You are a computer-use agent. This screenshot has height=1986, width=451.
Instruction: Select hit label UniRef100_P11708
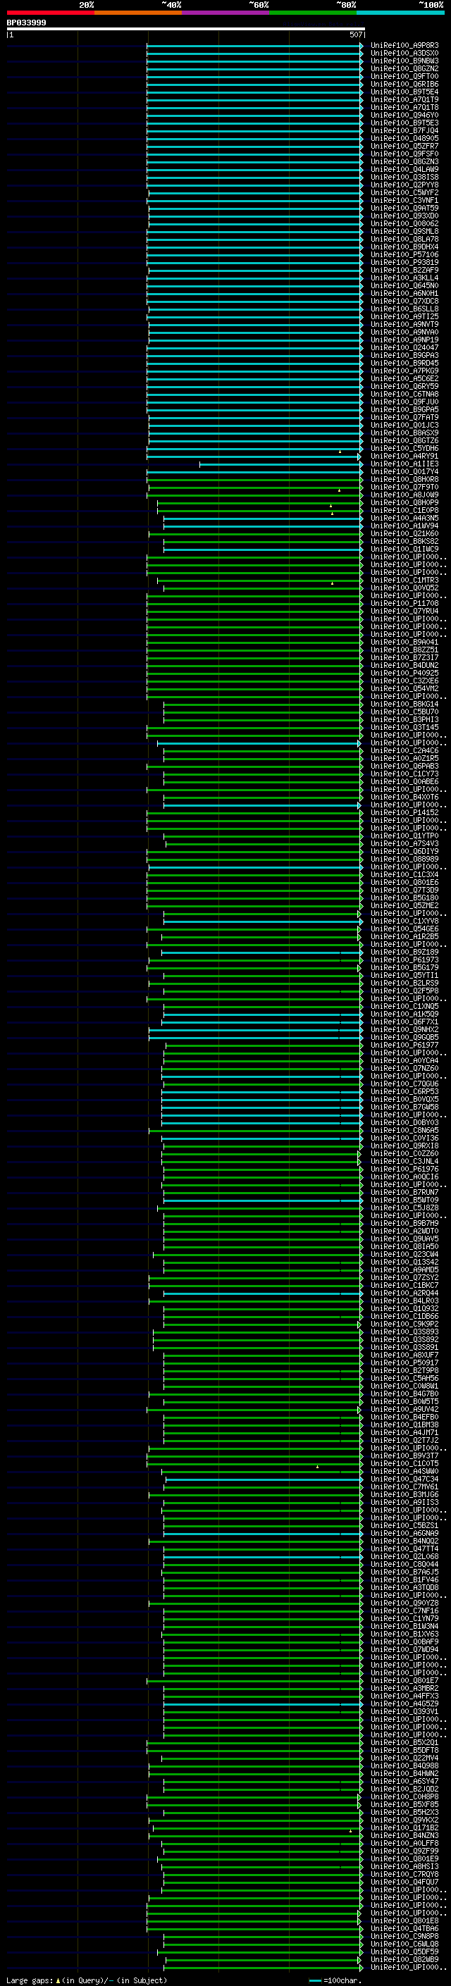tap(404, 604)
